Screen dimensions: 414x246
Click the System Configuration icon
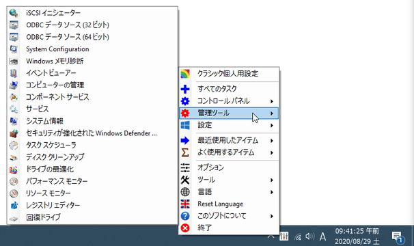click(14, 49)
